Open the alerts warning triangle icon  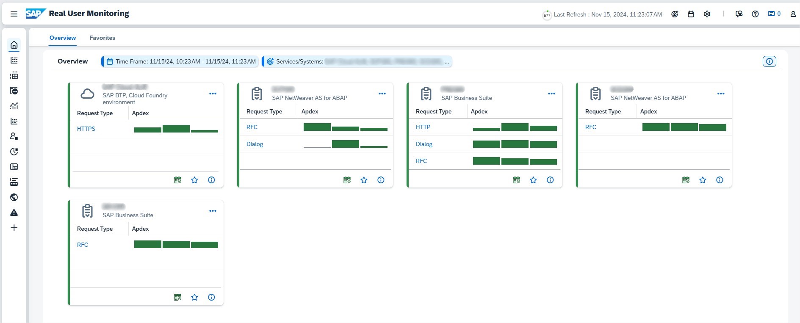coord(14,213)
